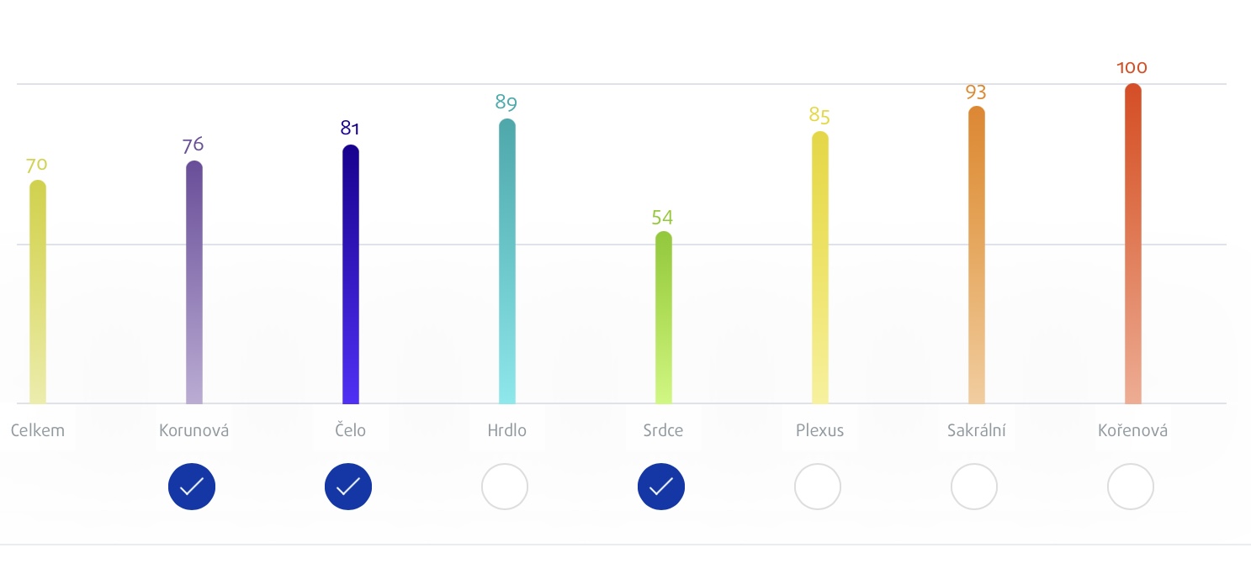Enable the Kořenová selection circle
The height and width of the screenshot is (574, 1251).
coord(1131,487)
